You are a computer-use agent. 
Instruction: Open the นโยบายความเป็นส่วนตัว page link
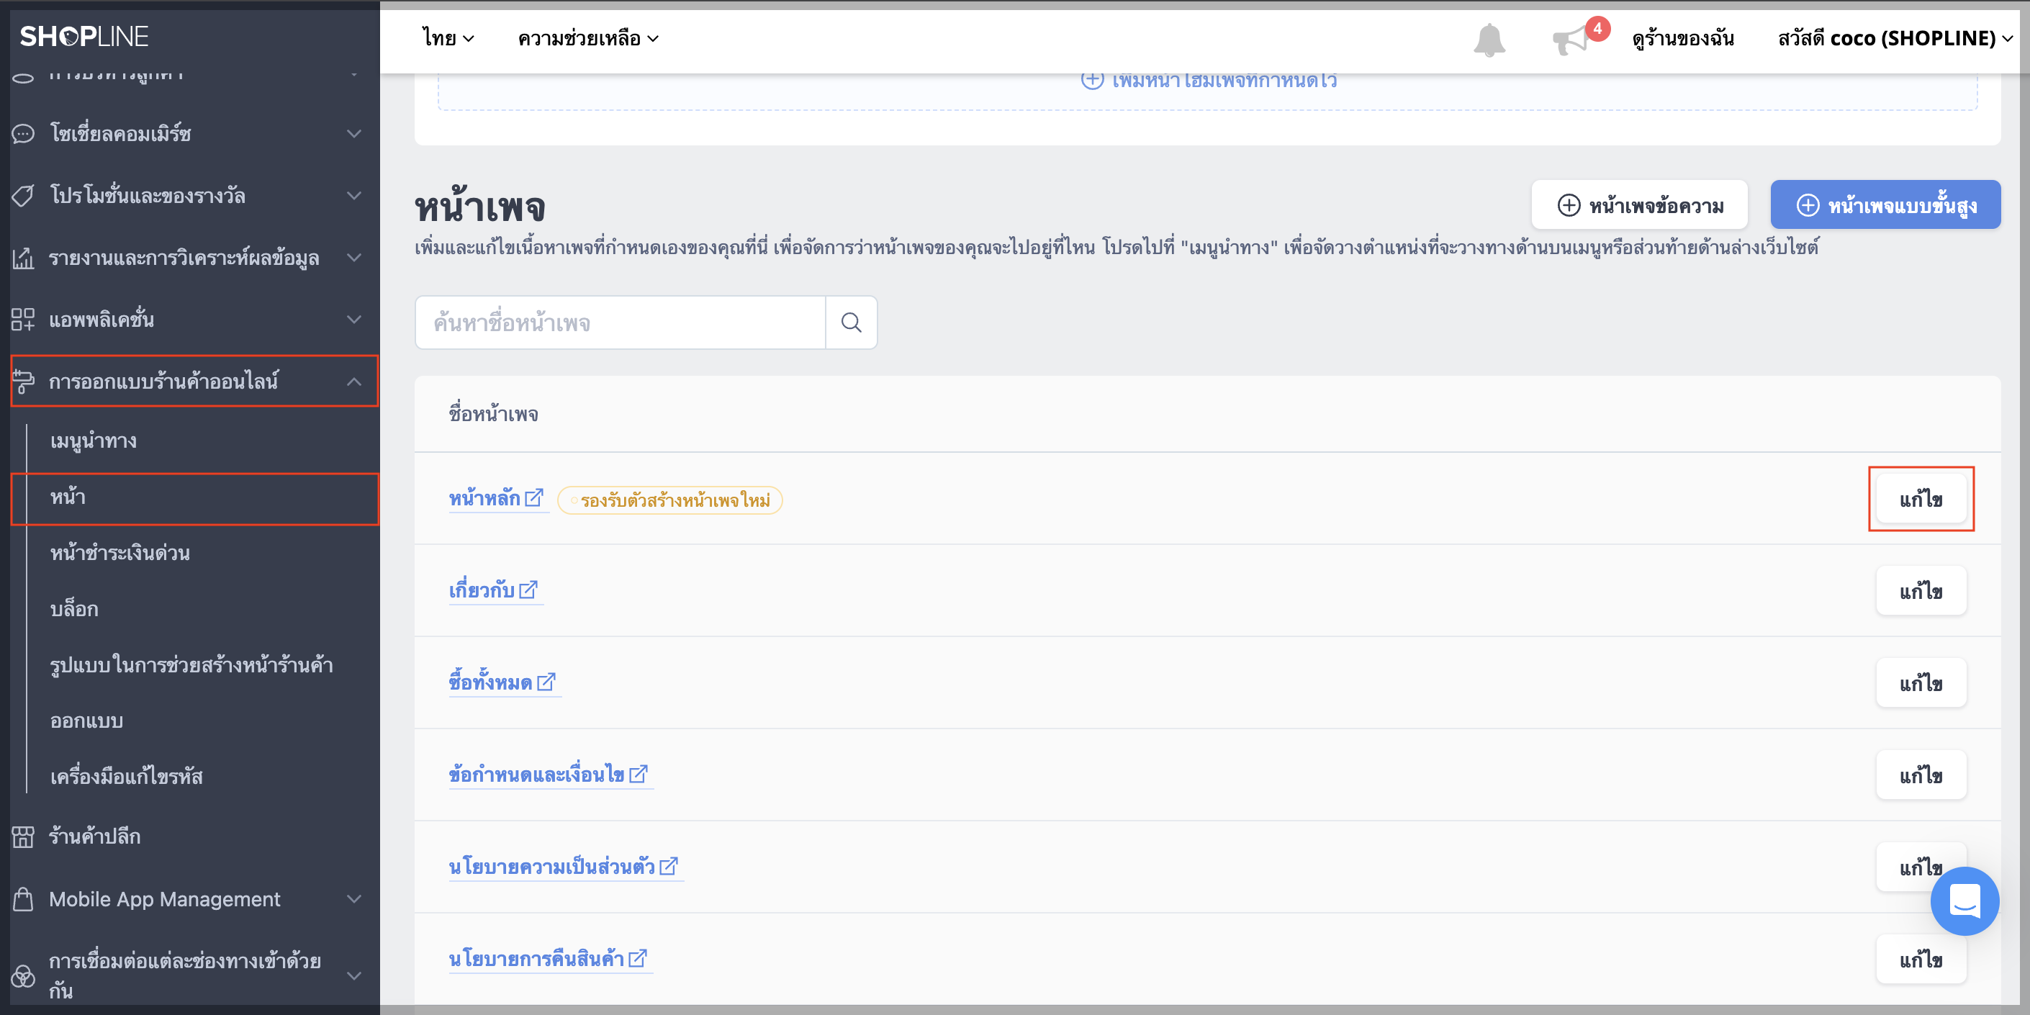[551, 867]
